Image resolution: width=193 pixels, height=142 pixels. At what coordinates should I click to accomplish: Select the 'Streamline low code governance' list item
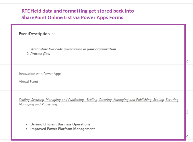(73, 49)
